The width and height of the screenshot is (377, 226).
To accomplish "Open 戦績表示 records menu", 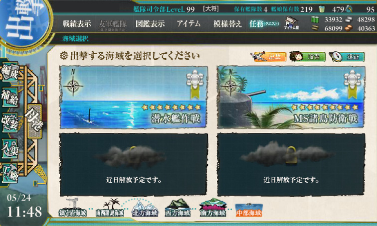I will click(x=77, y=24).
